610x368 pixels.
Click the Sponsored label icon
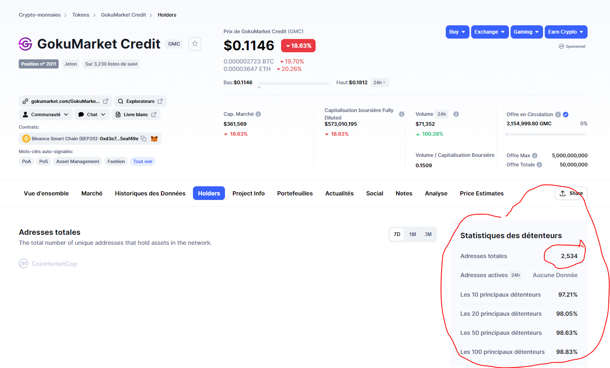(561, 46)
